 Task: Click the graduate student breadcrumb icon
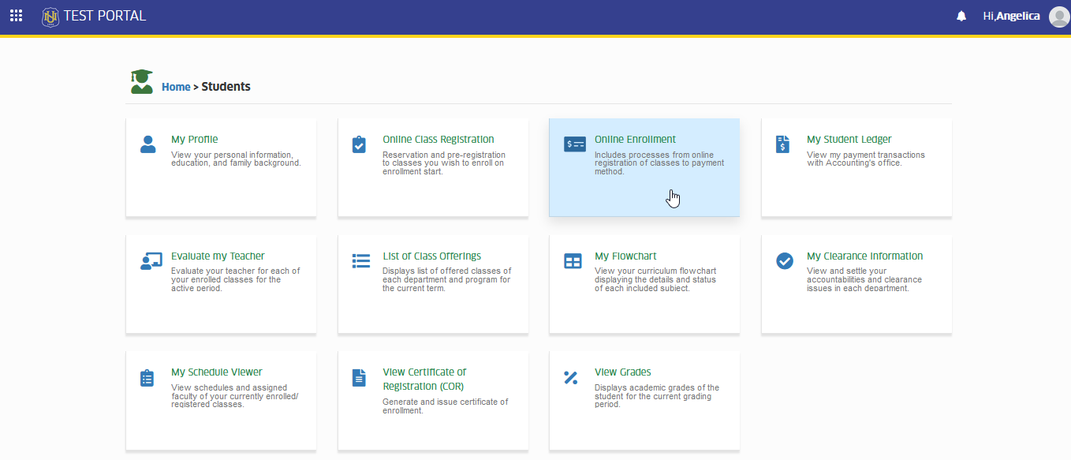[142, 81]
